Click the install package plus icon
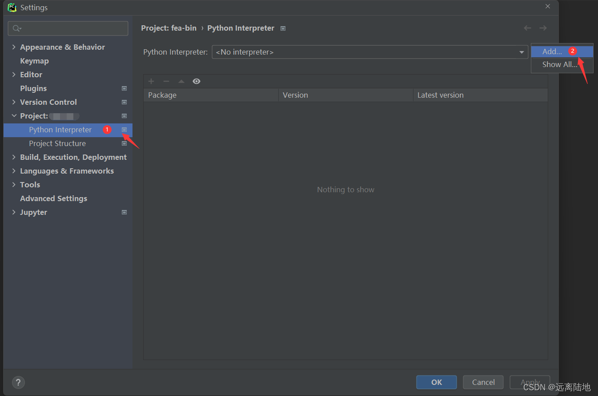Viewport: 598px width, 396px height. [151, 81]
